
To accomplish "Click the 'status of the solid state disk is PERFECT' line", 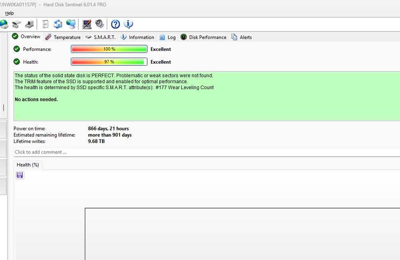I will tap(114, 76).
